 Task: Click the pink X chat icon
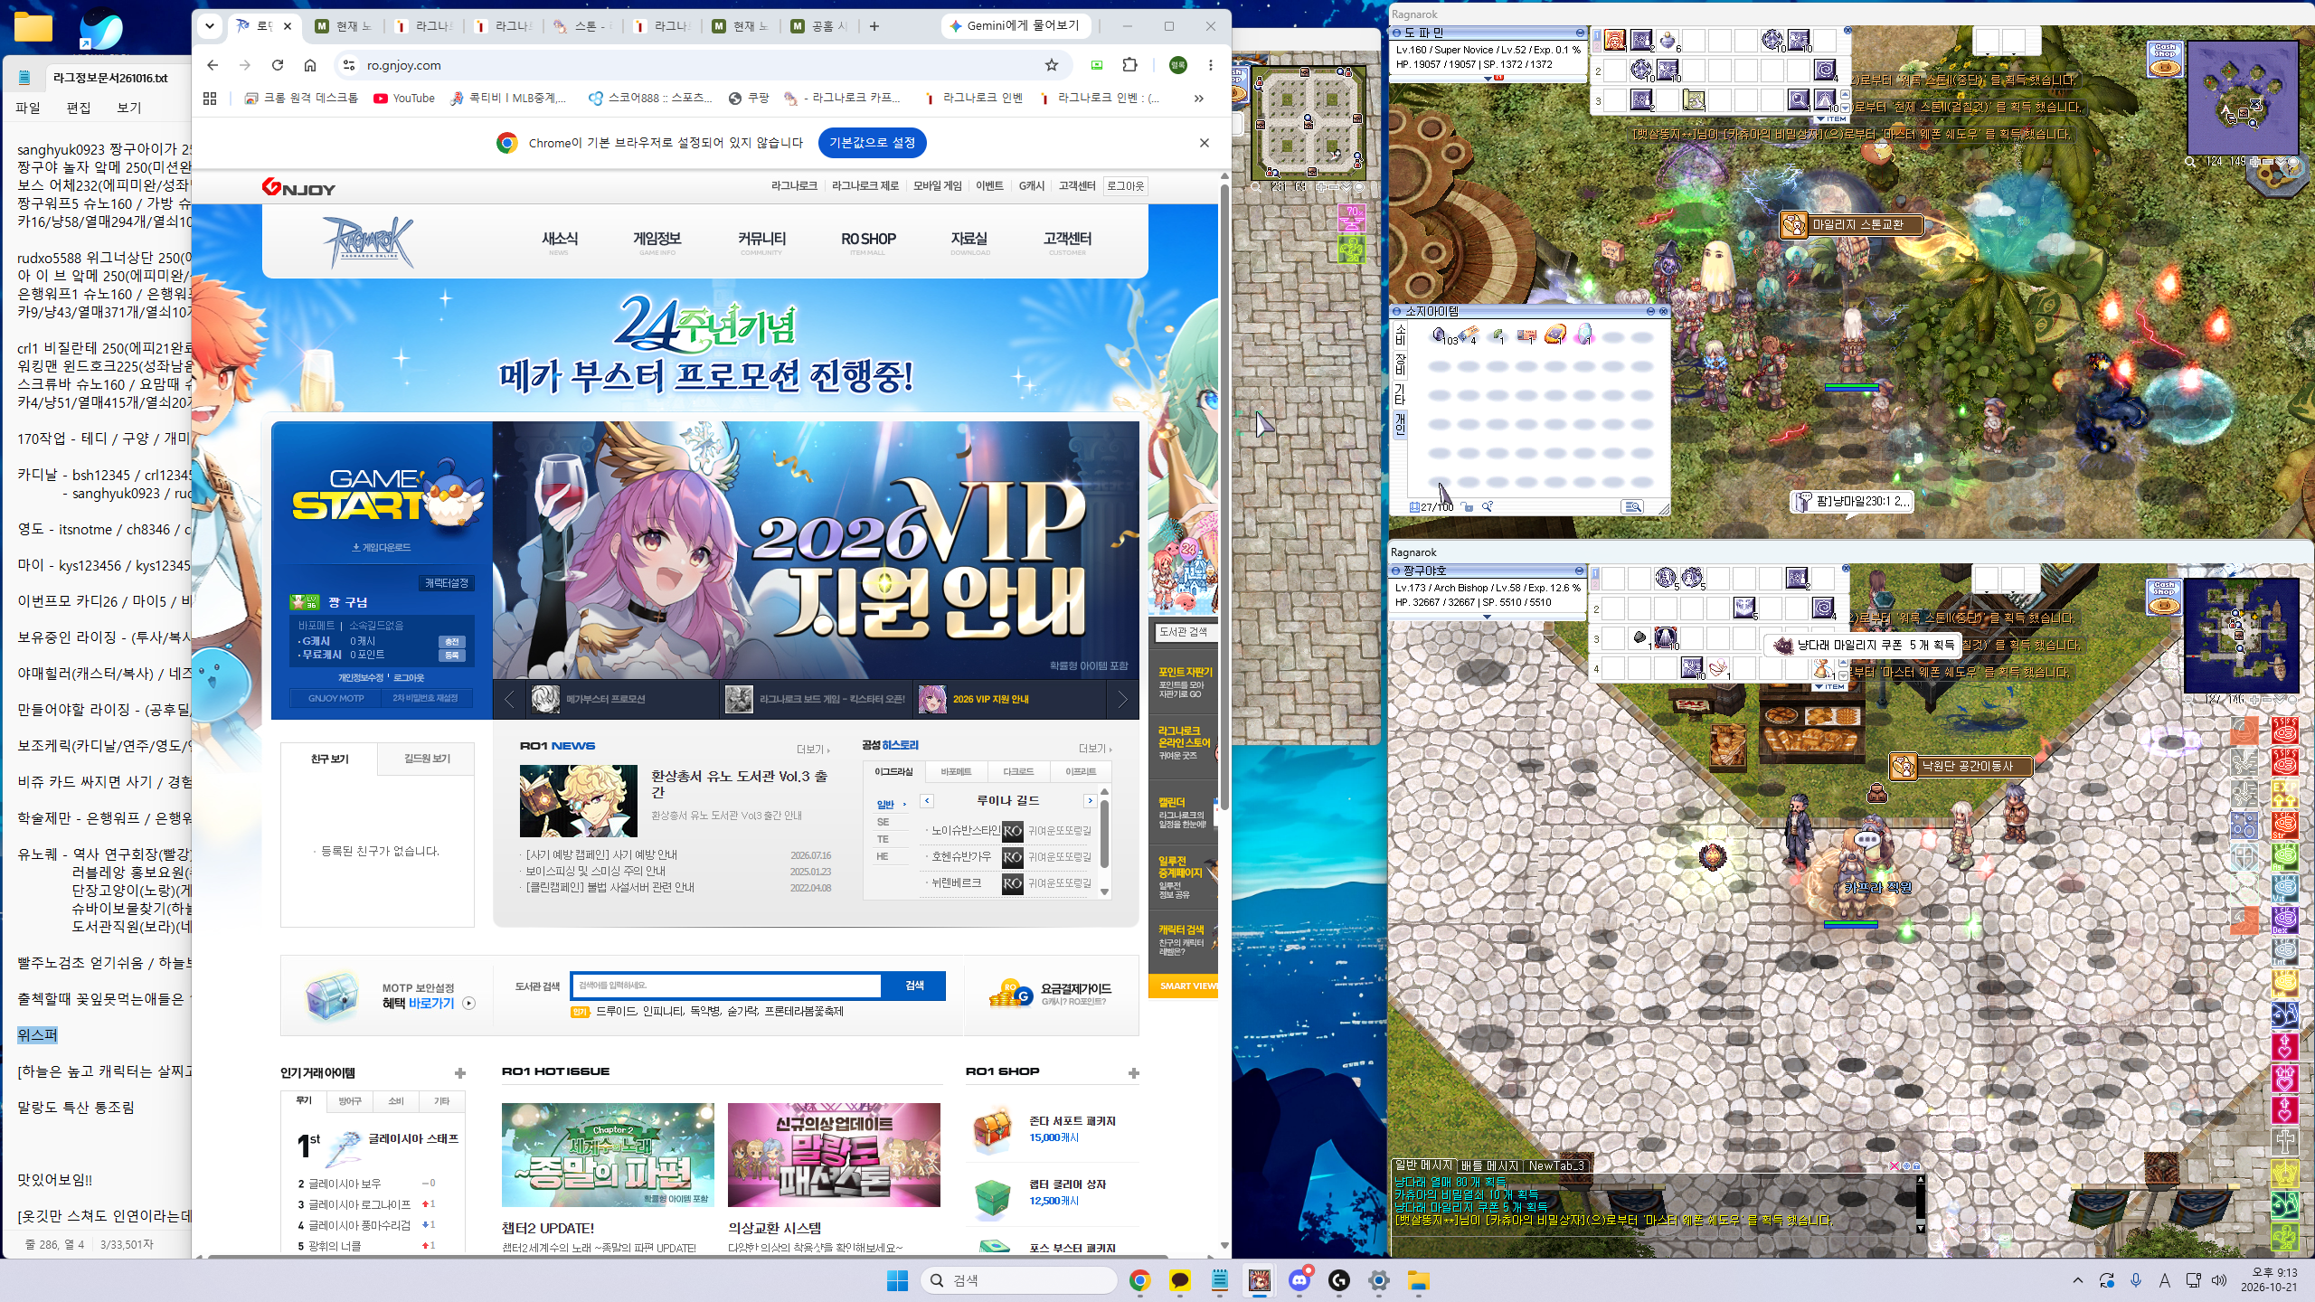[1895, 1166]
